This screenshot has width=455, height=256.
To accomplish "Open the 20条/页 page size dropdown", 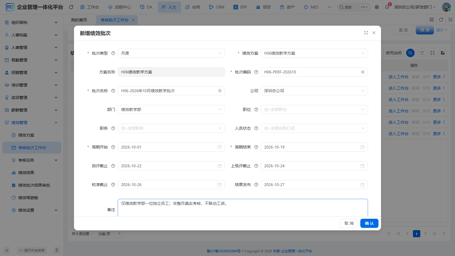I will [107, 234].
